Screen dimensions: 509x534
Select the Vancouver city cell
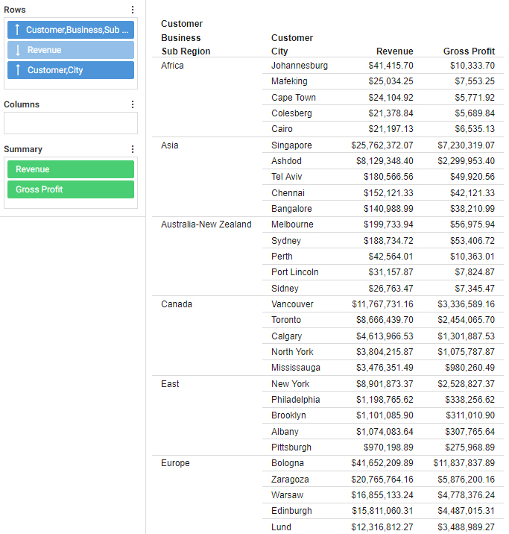(292, 304)
